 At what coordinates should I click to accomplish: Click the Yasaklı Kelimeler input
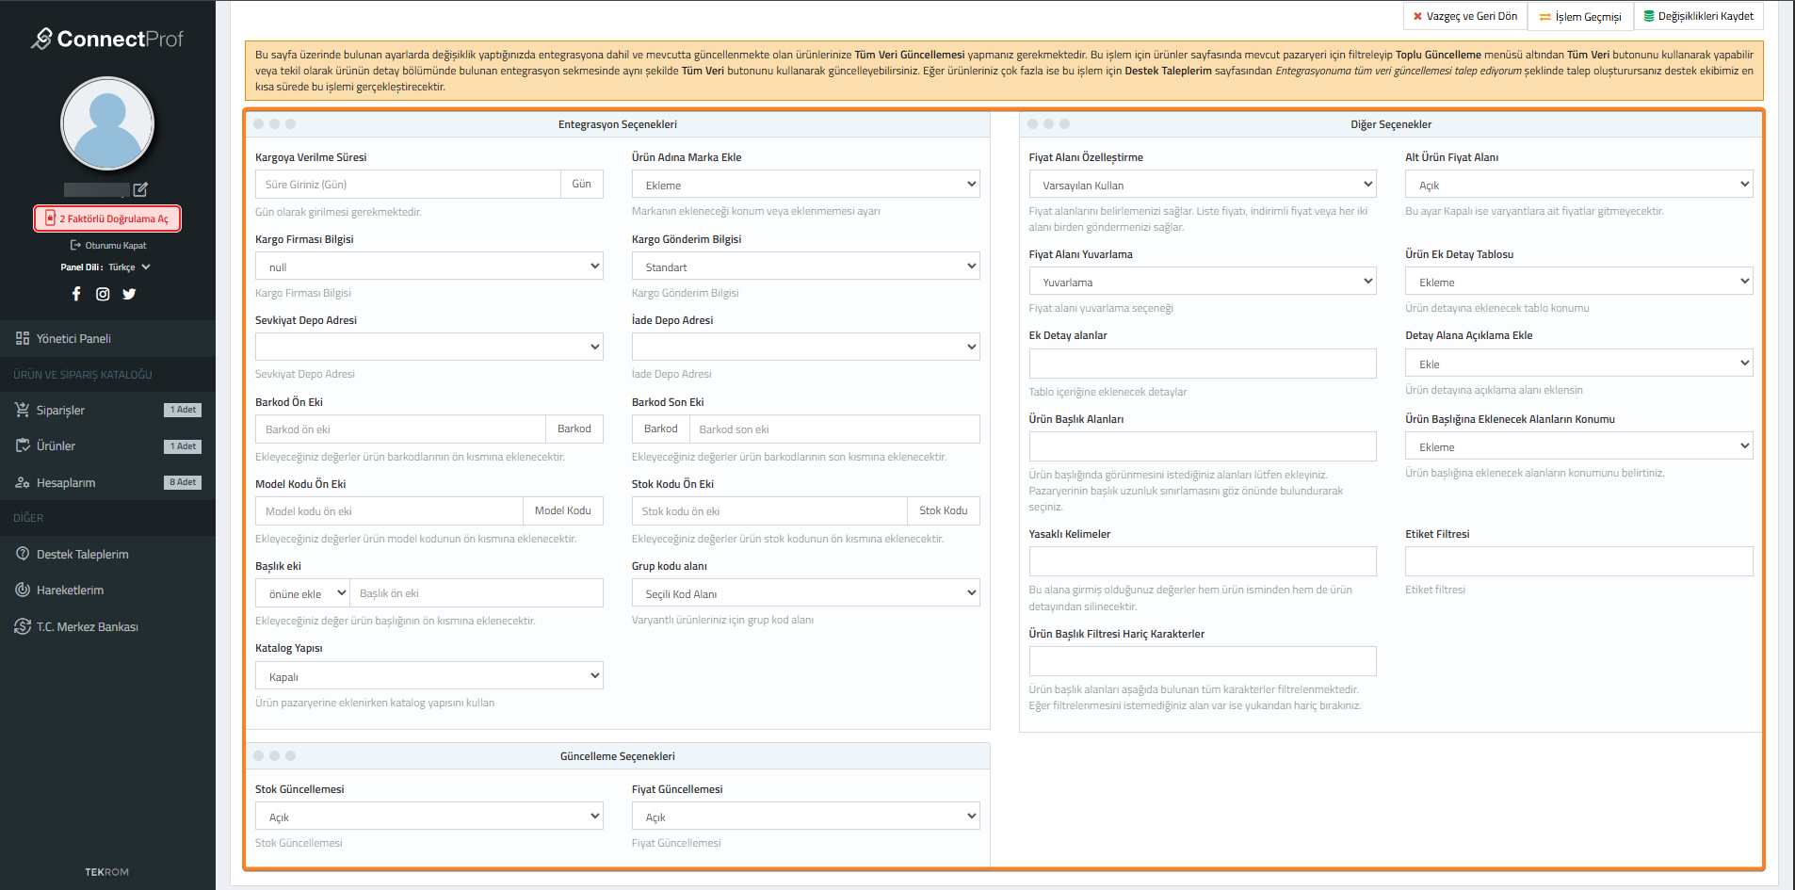tap(1203, 561)
